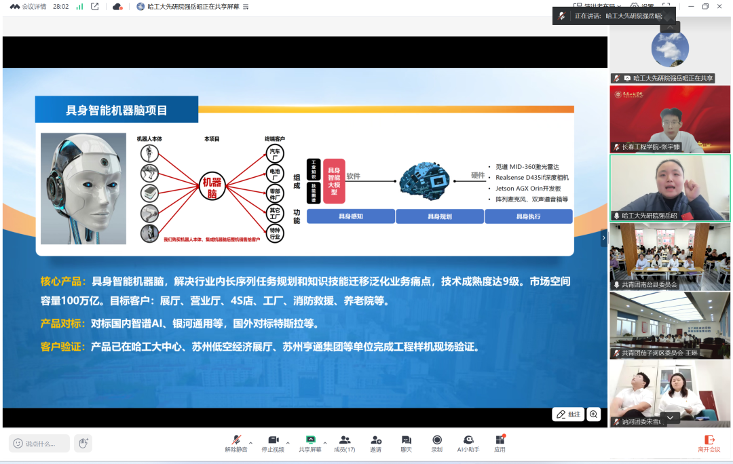
Task: Stop your video with 停止视频
Action: click(x=274, y=439)
